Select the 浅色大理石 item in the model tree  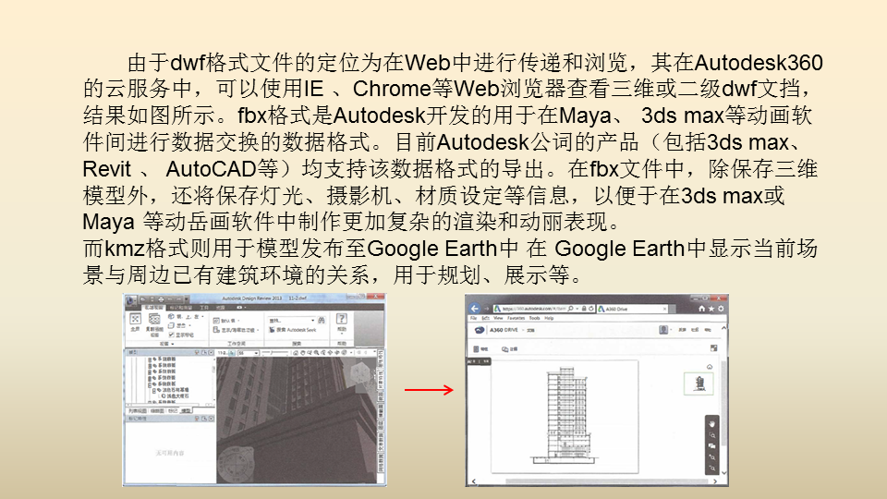pyautogui.click(x=176, y=396)
